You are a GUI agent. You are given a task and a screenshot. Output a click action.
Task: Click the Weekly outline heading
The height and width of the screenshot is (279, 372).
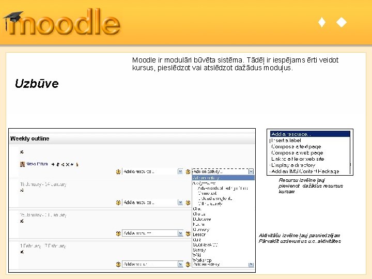click(x=29, y=138)
